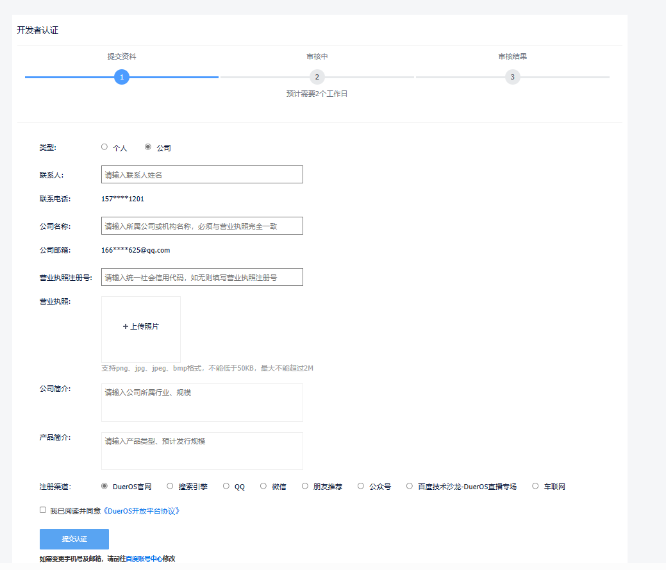The image size is (666, 570).
Task: Select the 公司 account type radio
Action: tap(148, 147)
